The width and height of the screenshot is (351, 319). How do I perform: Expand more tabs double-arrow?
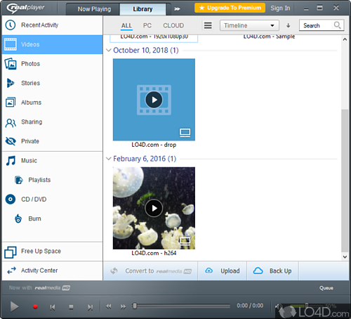point(177,9)
